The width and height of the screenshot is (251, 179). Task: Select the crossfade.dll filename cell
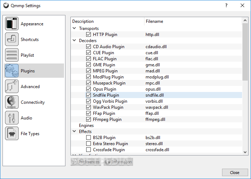click(x=157, y=150)
